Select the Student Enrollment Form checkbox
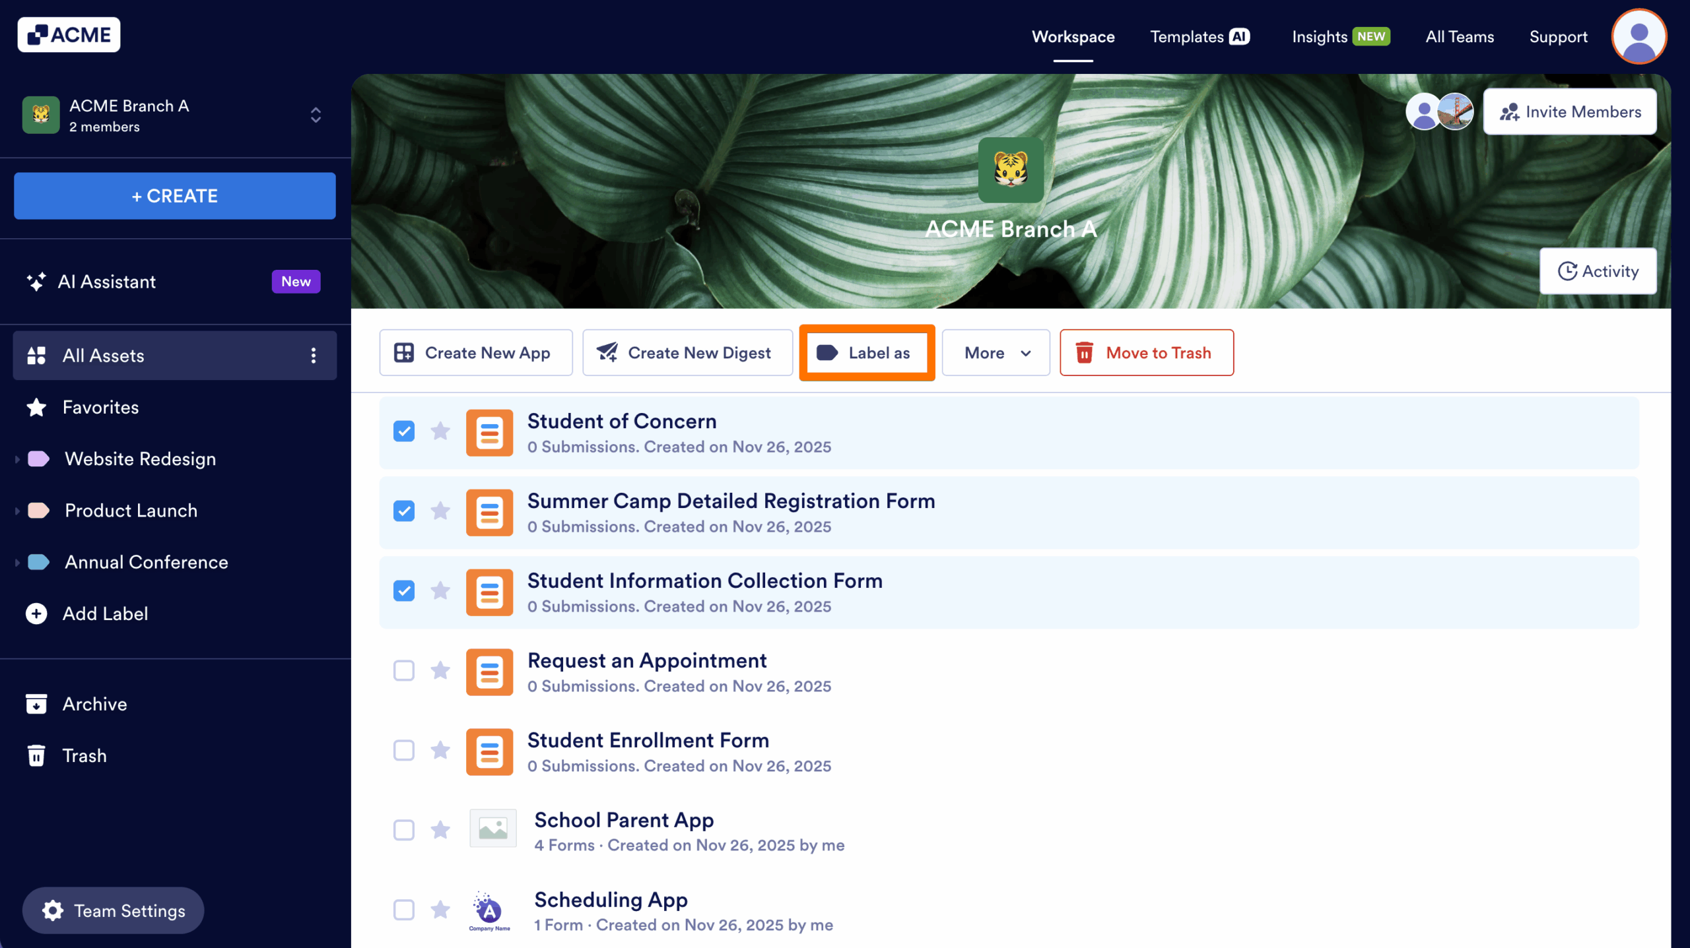1690x948 pixels. 404,751
